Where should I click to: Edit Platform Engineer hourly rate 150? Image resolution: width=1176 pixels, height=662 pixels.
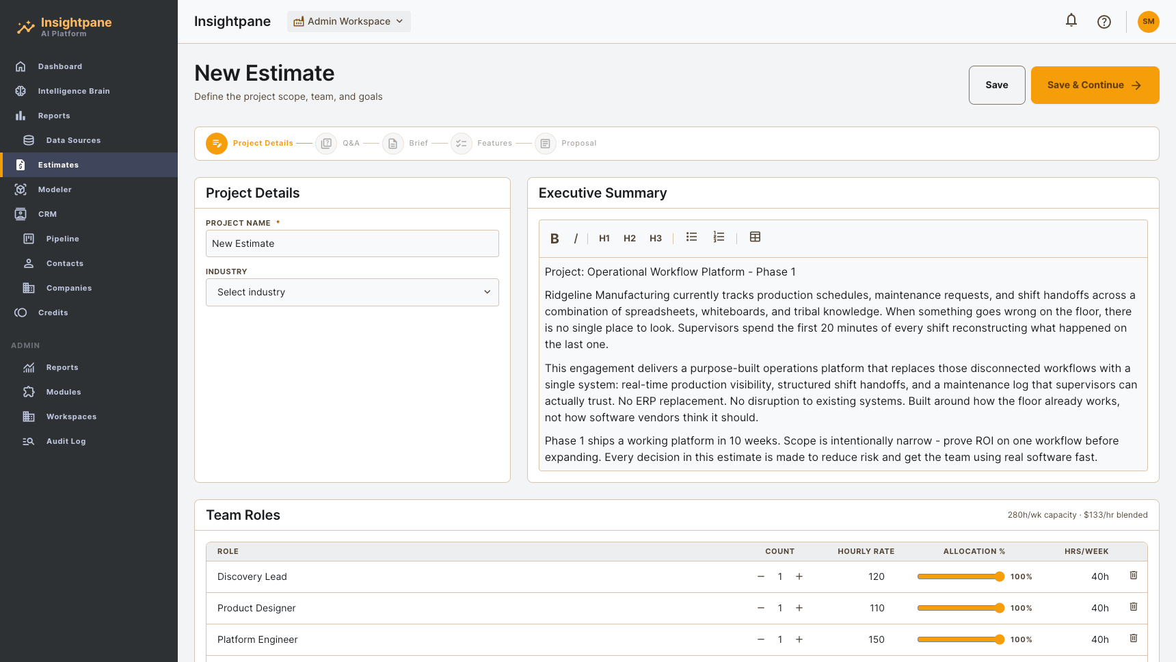tap(877, 639)
